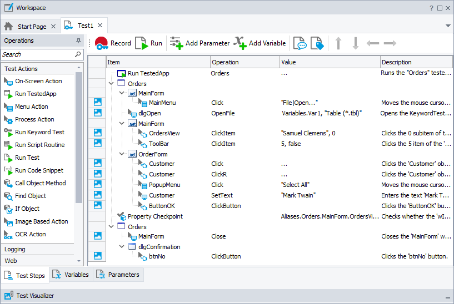
Task: Collapse the first Orders tree node
Action: click(x=112, y=84)
